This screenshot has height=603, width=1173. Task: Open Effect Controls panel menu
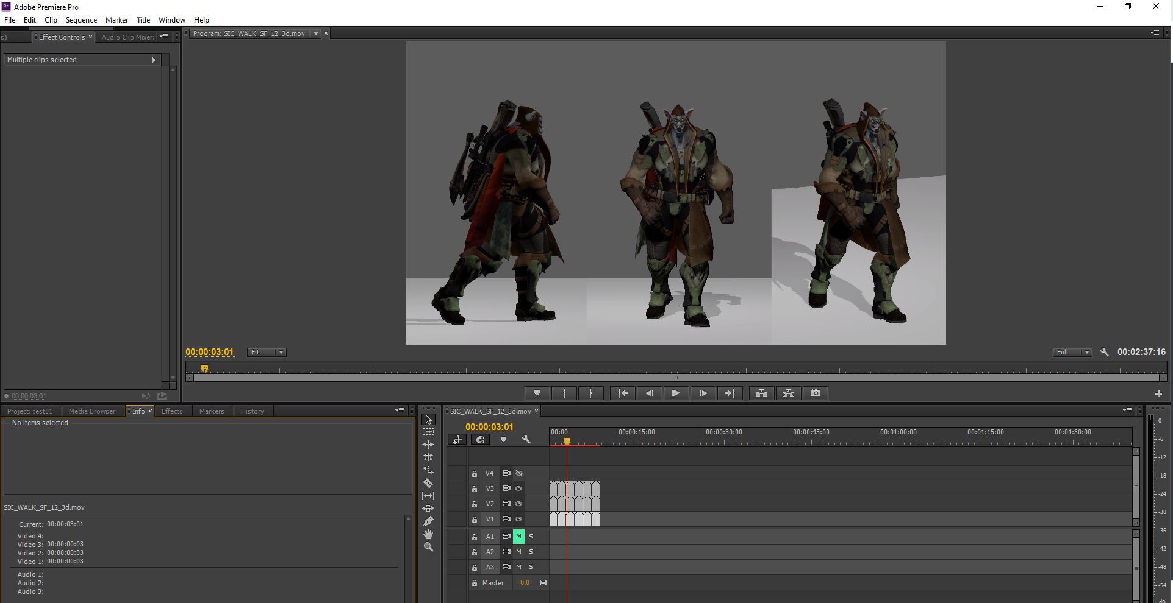click(164, 37)
